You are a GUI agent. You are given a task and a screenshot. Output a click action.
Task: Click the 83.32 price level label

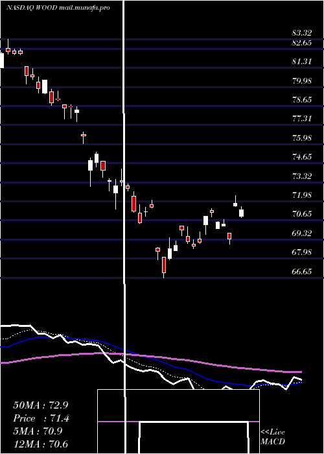coord(302,33)
